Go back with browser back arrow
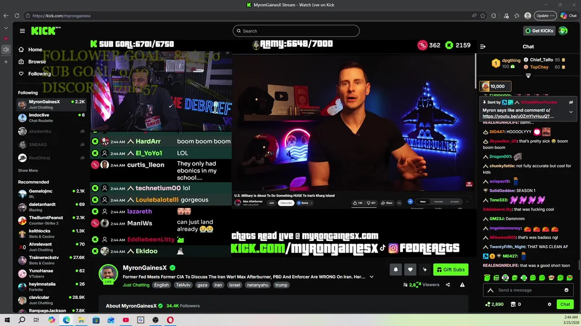 pos(6,15)
